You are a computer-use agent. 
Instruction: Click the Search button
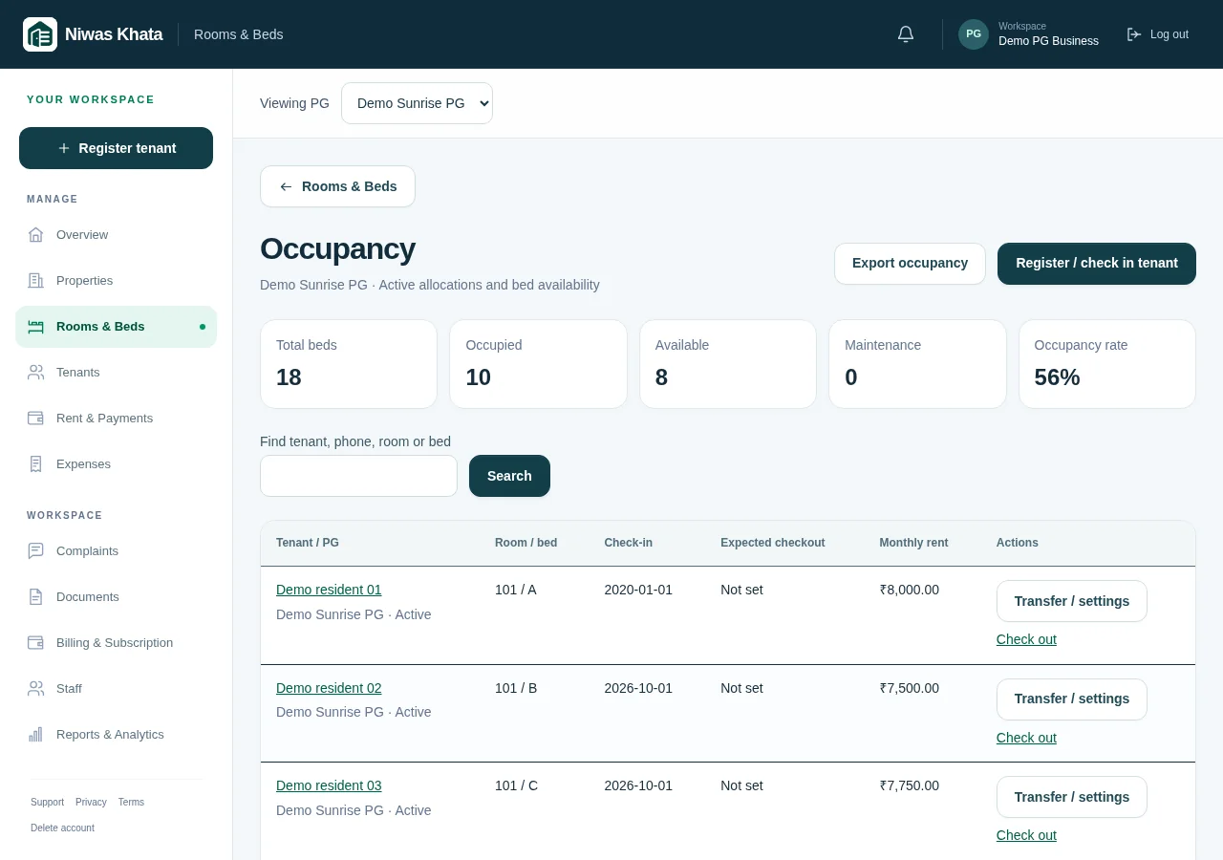click(509, 476)
